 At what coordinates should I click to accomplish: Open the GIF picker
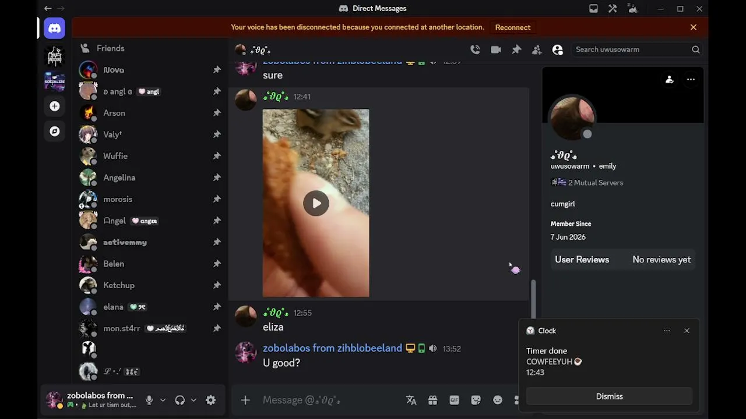454,400
